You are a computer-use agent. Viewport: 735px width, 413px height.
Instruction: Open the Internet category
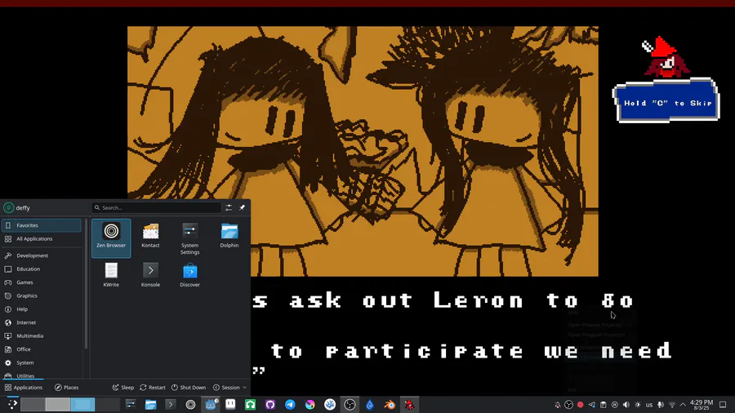click(42, 322)
